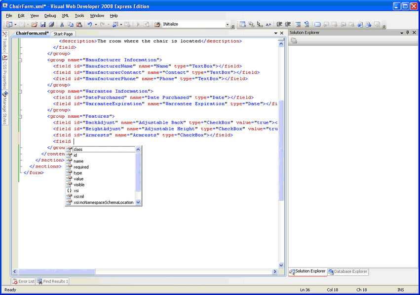420x295 pixels.
Task: Close the ChairForm.xml document with X
Action: [x=282, y=33]
